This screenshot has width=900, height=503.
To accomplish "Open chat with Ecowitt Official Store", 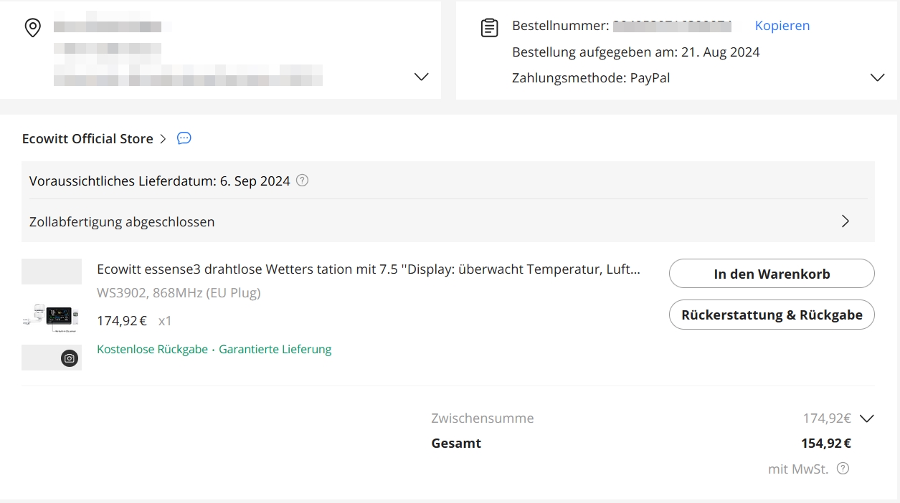I will (x=184, y=138).
